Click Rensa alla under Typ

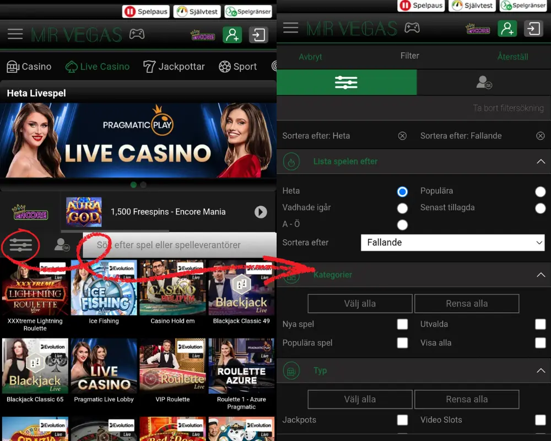click(x=467, y=399)
